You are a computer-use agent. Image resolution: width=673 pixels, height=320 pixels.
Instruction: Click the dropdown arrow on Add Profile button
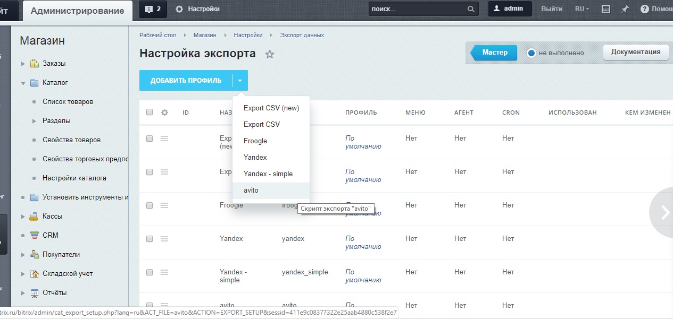(x=240, y=81)
